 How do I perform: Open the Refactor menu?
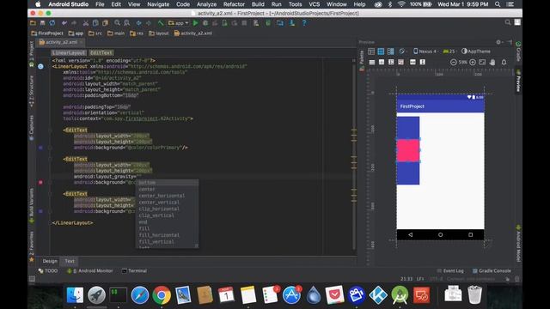pos(234,4)
